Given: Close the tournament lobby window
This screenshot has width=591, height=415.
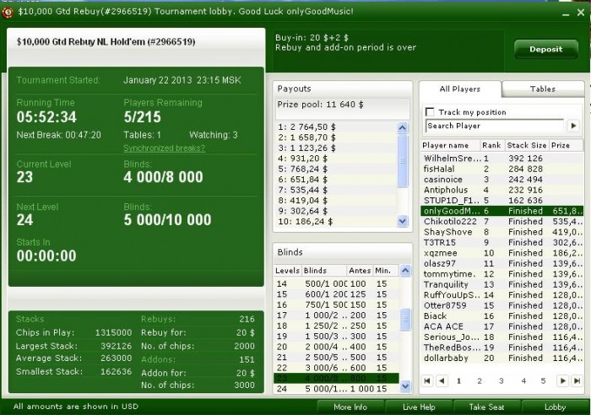Looking at the screenshot, I should (x=581, y=13).
